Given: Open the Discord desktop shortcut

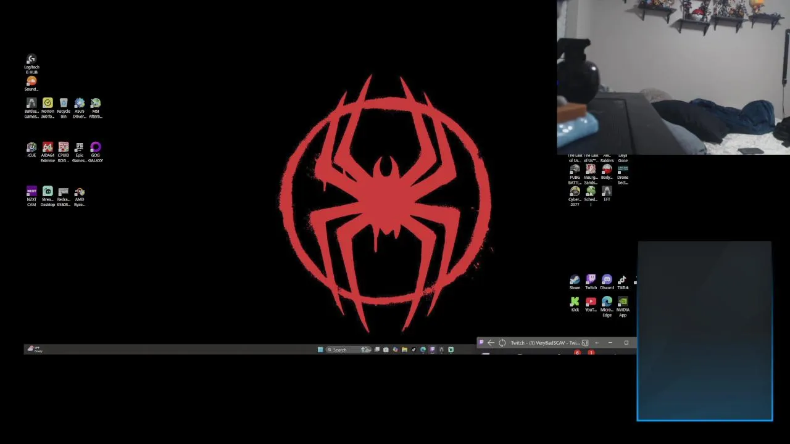Looking at the screenshot, I should click(x=607, y=282).
